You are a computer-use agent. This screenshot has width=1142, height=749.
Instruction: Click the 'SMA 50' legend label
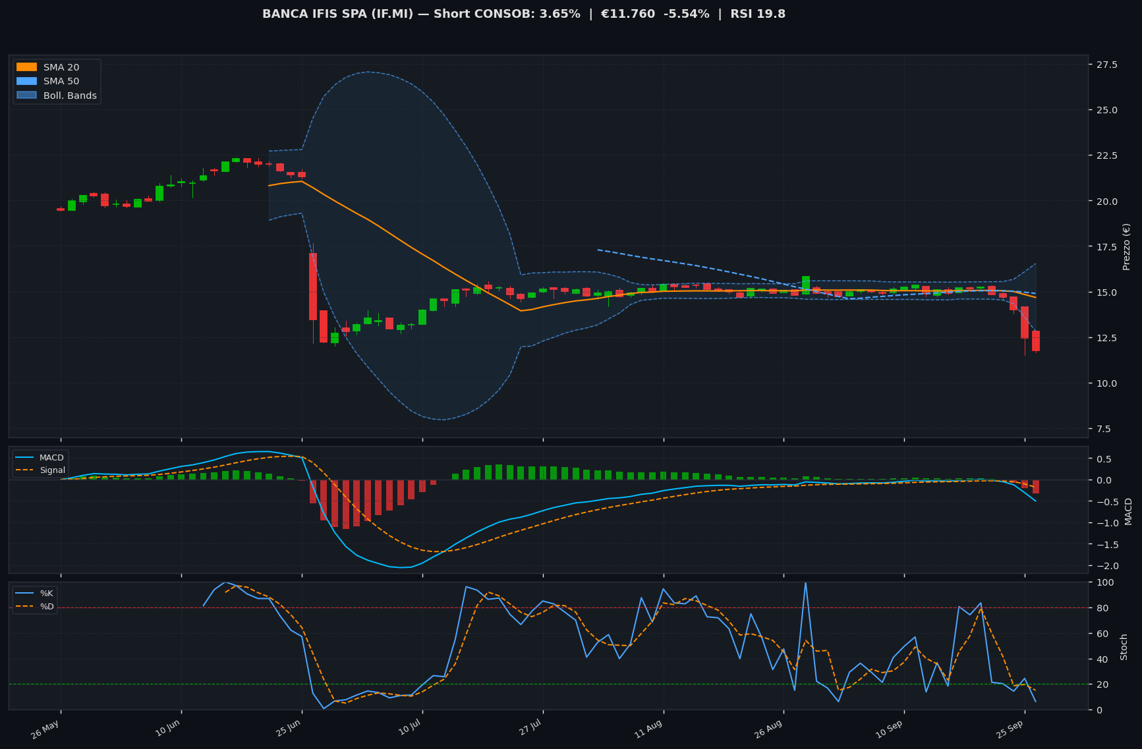point(61,81)
